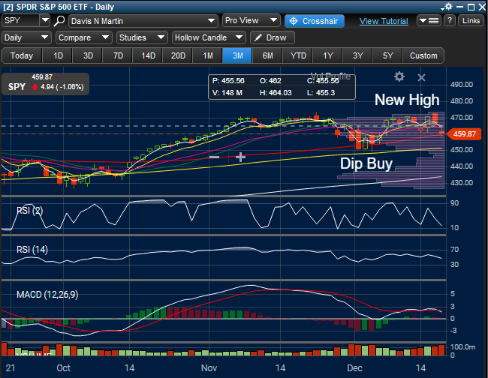This screenshot has height=378, width=488.
Task: Click the Draw button
Action: pos(273,37)
